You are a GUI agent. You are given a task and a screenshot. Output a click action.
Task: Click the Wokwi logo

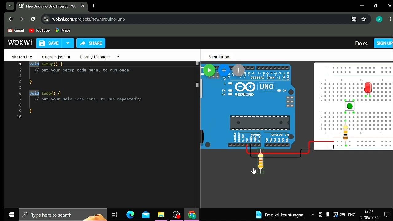click(20, 43)
